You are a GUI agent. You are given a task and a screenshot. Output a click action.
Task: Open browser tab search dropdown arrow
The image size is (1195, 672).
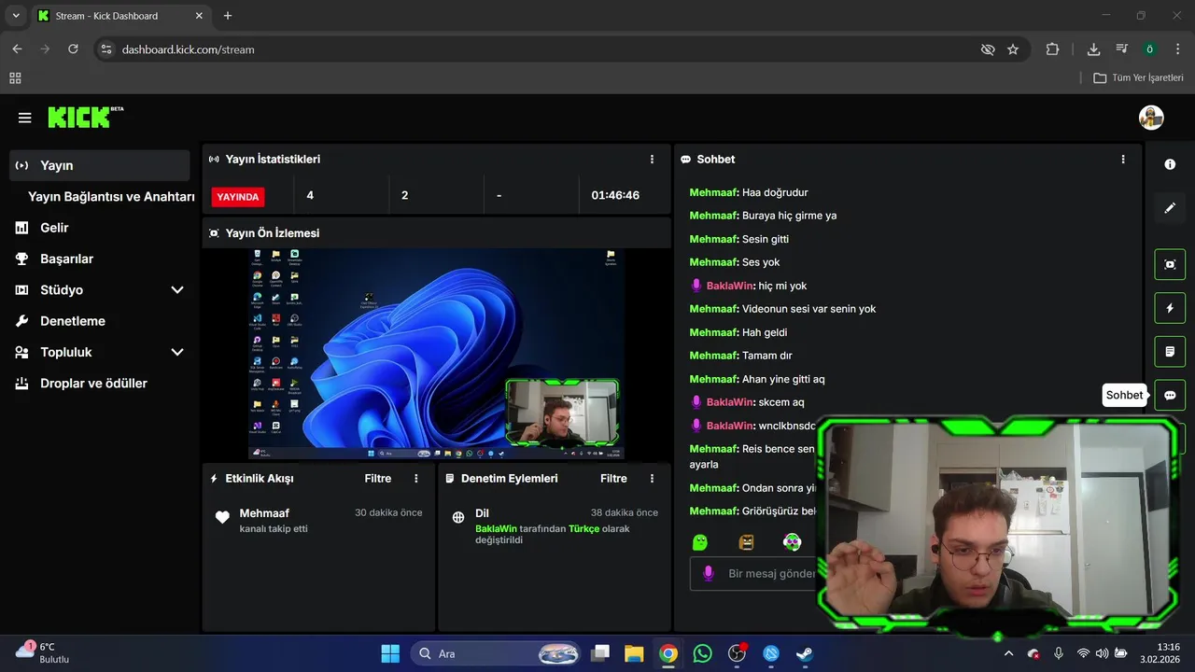coord(16,16)
